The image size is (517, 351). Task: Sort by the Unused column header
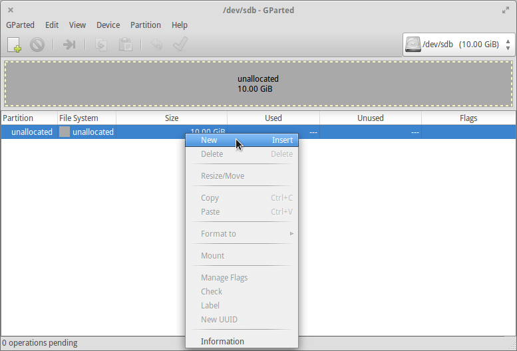(x=370, y=118)
